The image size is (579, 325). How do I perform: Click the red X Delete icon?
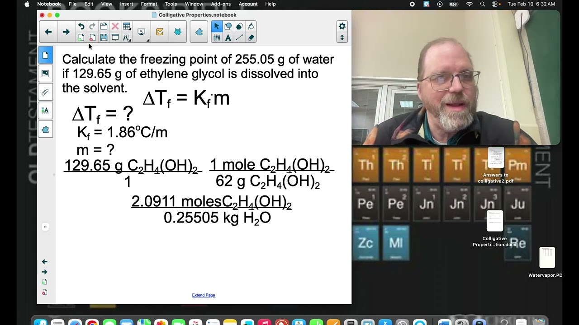115,27
